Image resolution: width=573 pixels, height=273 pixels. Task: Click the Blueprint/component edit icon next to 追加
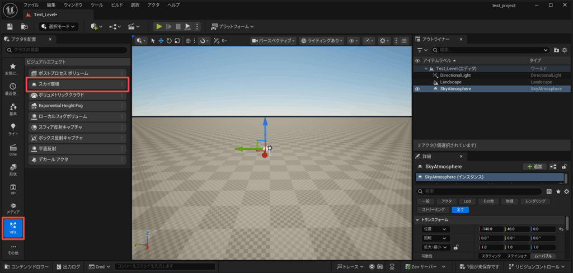[553, 167]
